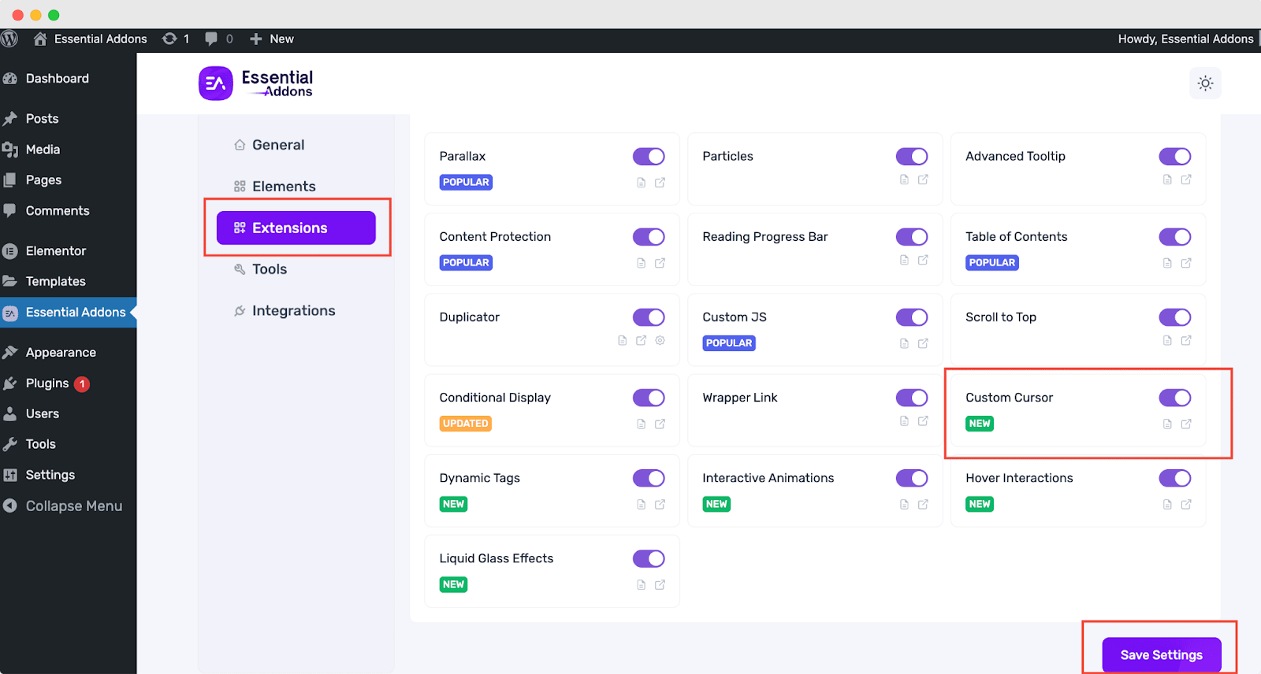Open the General settings tab
This screenshot has height=674, width=1261.
[x=296, y=145]
